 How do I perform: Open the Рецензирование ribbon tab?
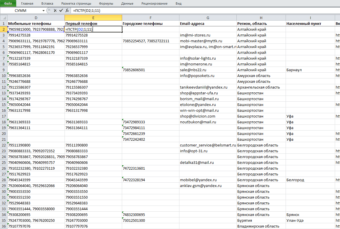pos(155,3)
